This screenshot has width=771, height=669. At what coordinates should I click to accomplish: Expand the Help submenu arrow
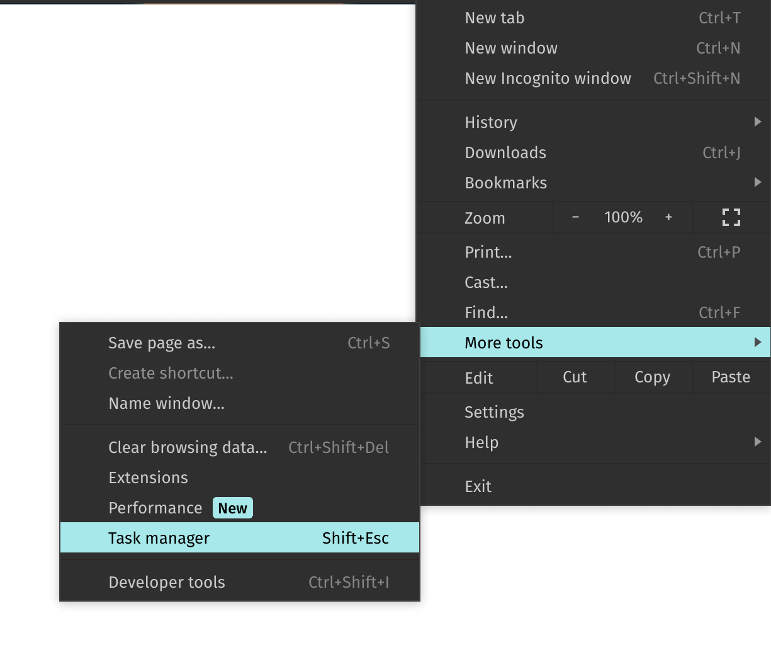tap(758, 442)
